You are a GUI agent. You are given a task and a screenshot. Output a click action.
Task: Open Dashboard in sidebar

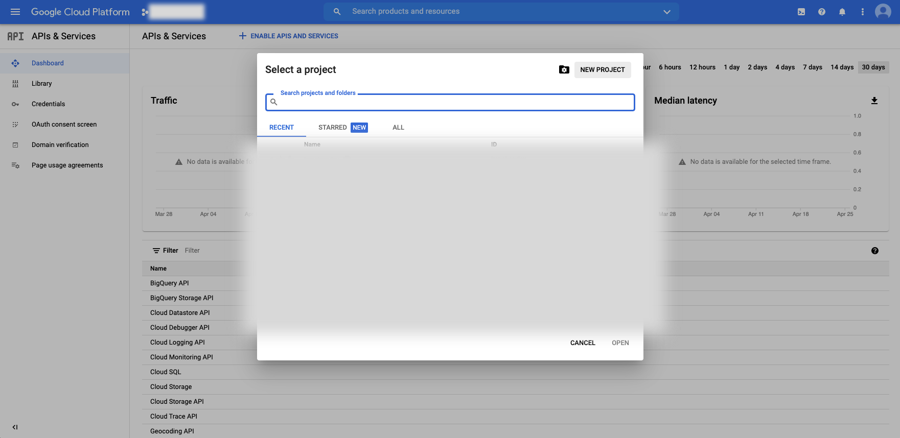[48, 63]
